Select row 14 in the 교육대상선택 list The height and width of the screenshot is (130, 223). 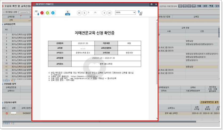tap(17, 76)
